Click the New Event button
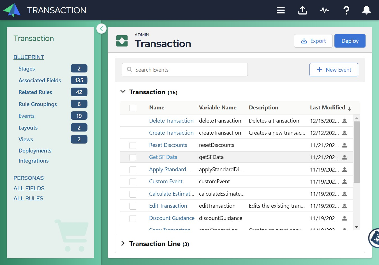 [334, 70]
